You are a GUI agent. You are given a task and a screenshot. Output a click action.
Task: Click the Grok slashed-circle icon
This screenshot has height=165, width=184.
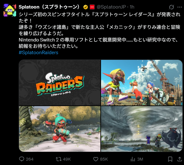pyautogui.click(x=171, y=7)
